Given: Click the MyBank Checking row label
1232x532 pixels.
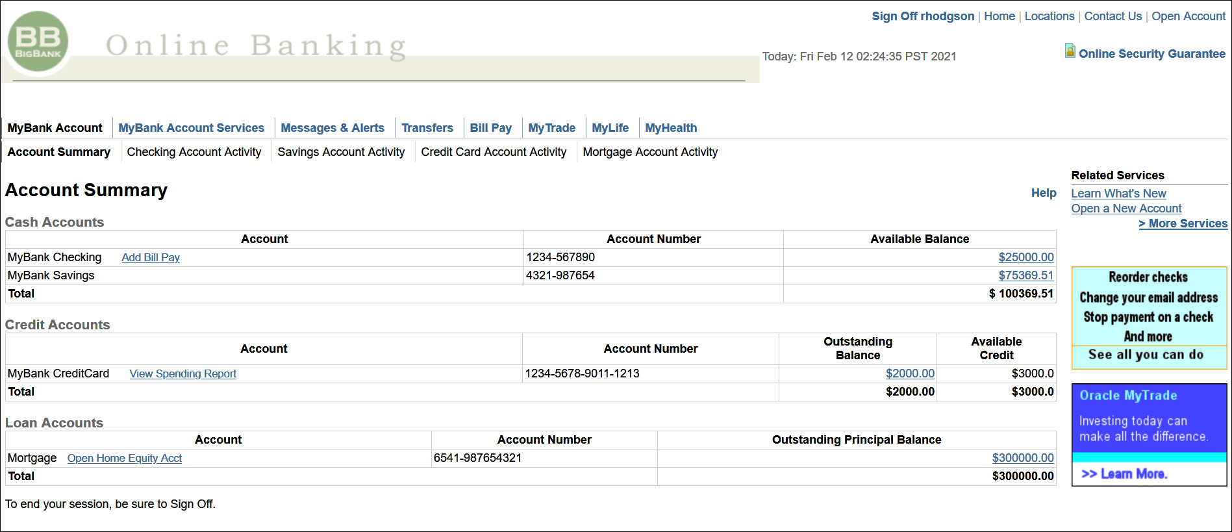Looking at the screenshot, I should coord(55,257).
